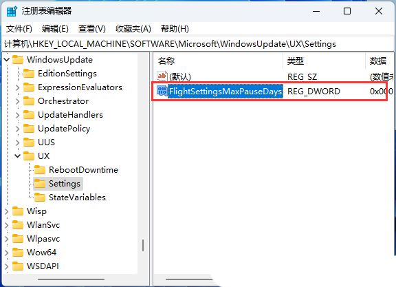Click the Registry Editor app icon in title bar
The width and height of the screenshot is (396, 287).
tap(12, 11)
